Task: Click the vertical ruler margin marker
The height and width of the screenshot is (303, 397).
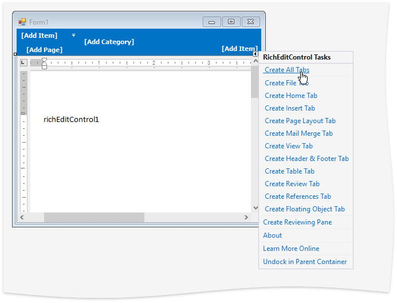Action: click(23, 113)
